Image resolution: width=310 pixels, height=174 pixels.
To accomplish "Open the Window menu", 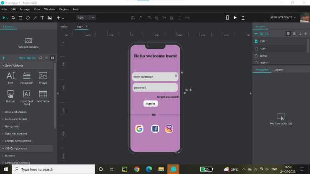I will point(49,9).
